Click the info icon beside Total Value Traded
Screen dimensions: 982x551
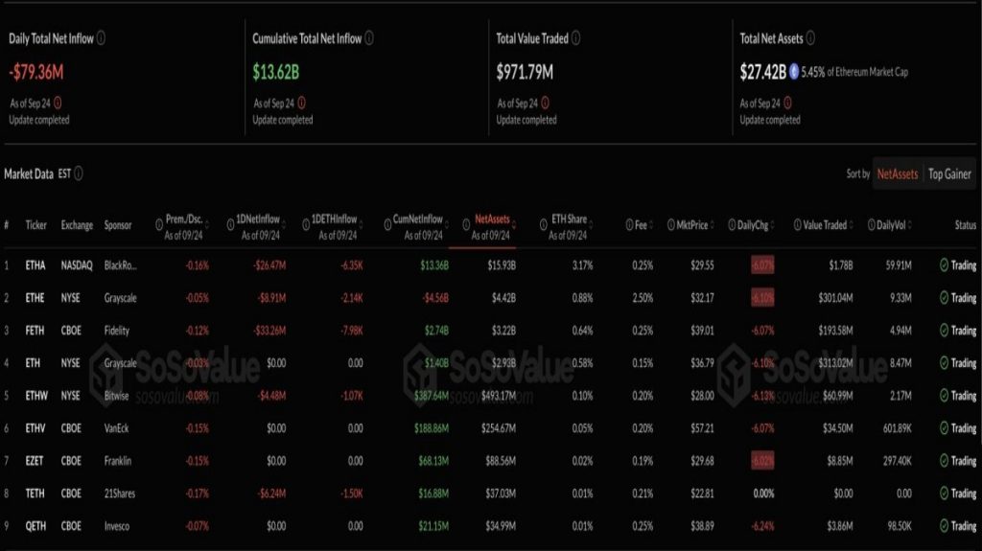[577, 38]
